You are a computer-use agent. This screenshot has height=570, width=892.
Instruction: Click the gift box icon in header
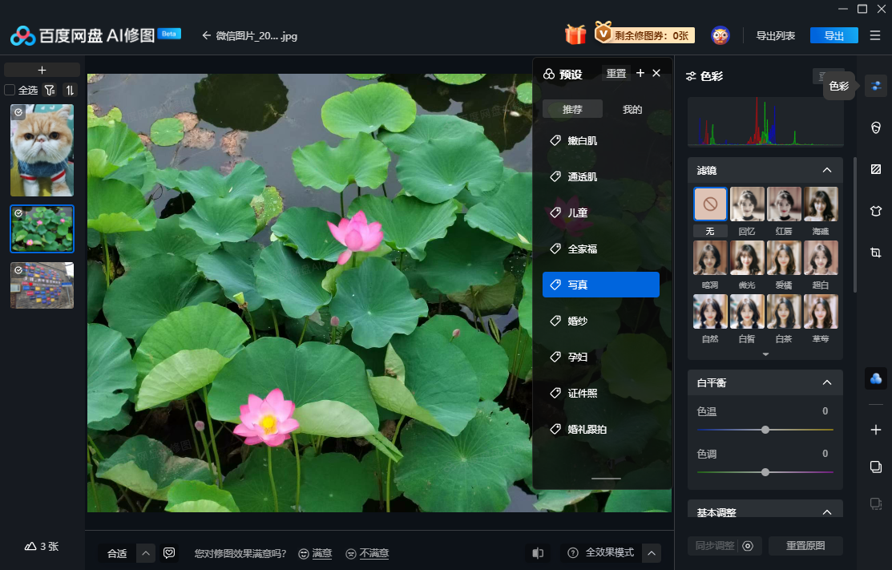coord(575,34)
